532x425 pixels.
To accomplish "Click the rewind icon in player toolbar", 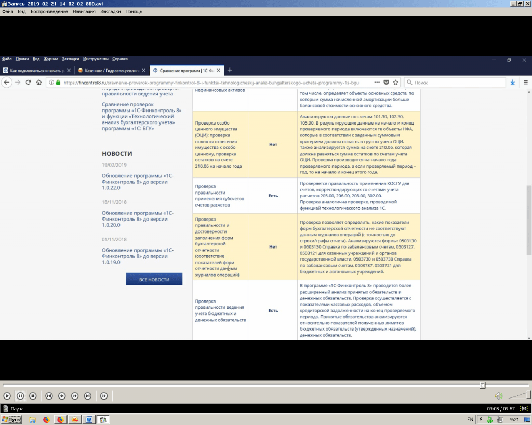I will (62, 396).
